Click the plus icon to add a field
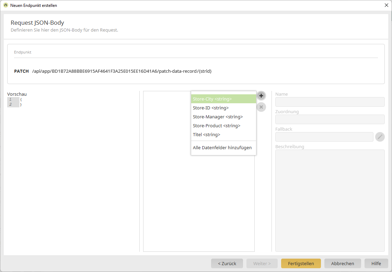This screenshot has width=392, height=272. pos(261,96)
